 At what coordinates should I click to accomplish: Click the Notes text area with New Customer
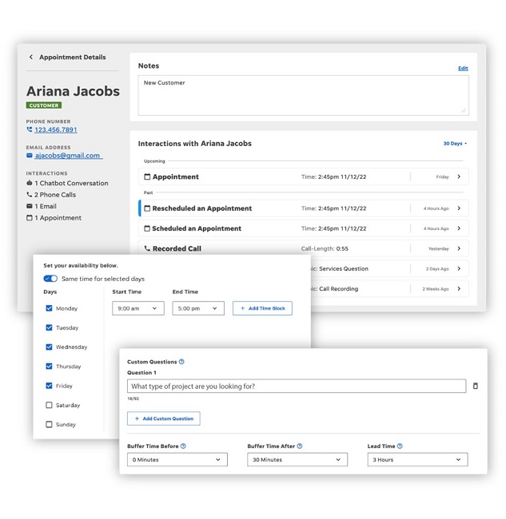(x=304, y=95)
